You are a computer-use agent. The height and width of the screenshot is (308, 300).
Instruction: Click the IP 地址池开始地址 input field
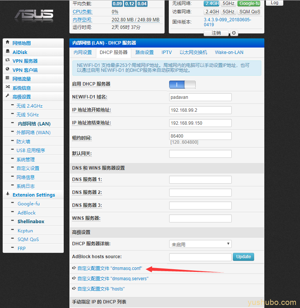pyautogui.click(x=200, y=110)
